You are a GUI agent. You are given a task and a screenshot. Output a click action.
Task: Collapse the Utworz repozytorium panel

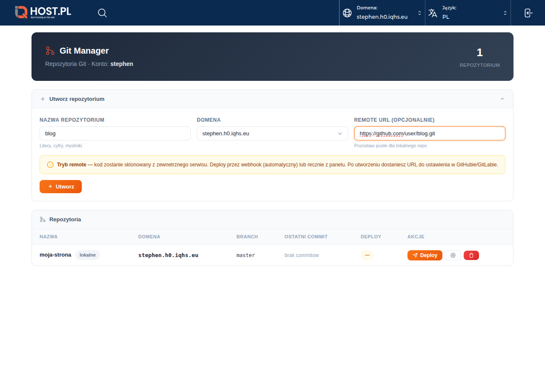click(x=502, y=99)
